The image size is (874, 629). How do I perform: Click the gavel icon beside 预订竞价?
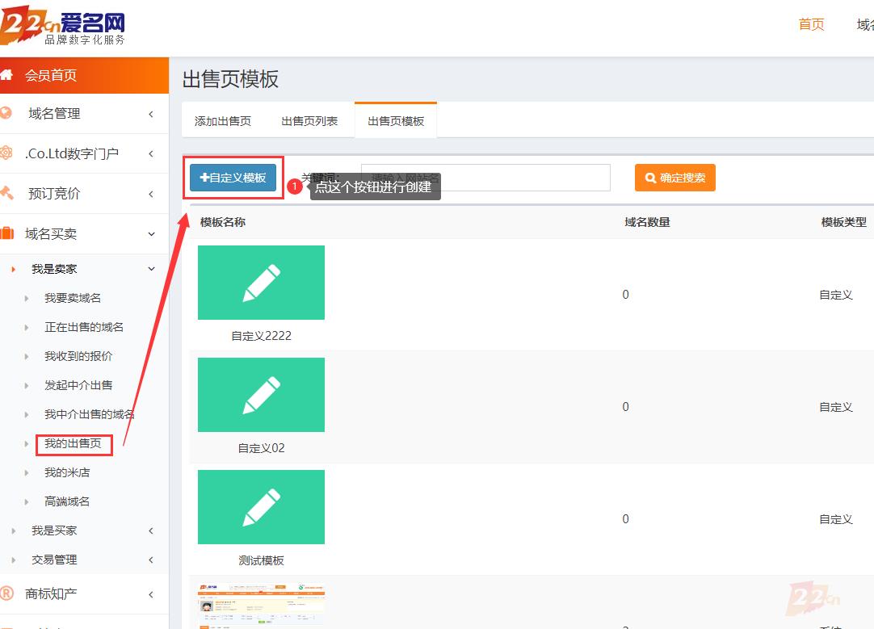6,193
